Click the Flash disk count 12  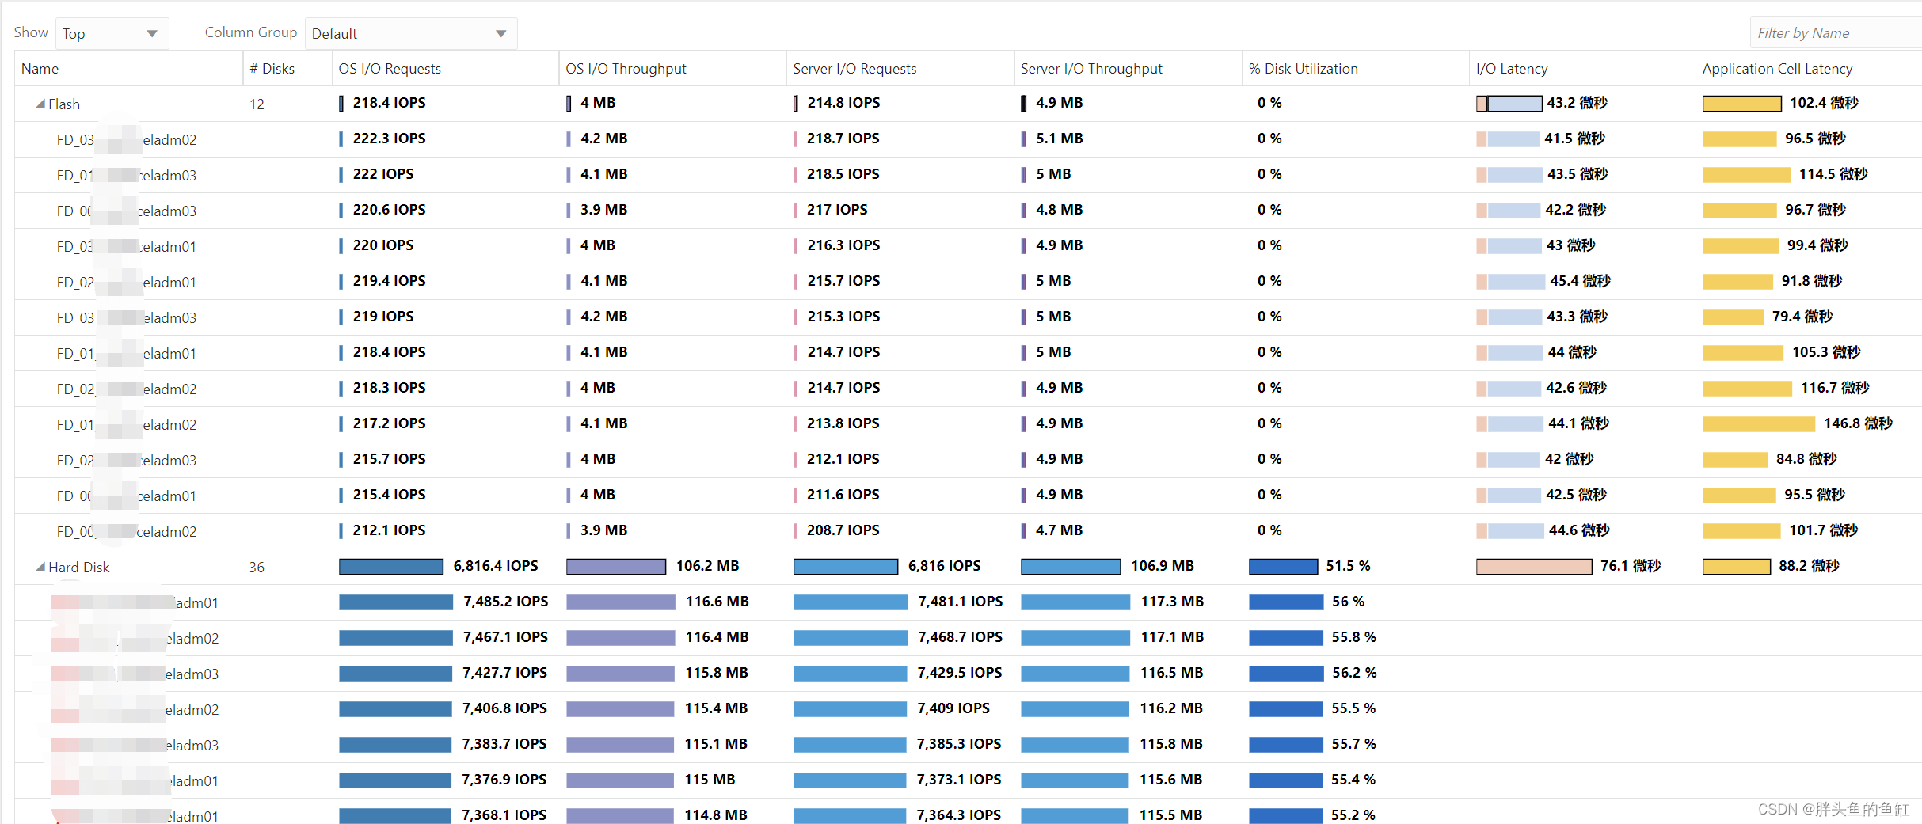tap(257, 104)
